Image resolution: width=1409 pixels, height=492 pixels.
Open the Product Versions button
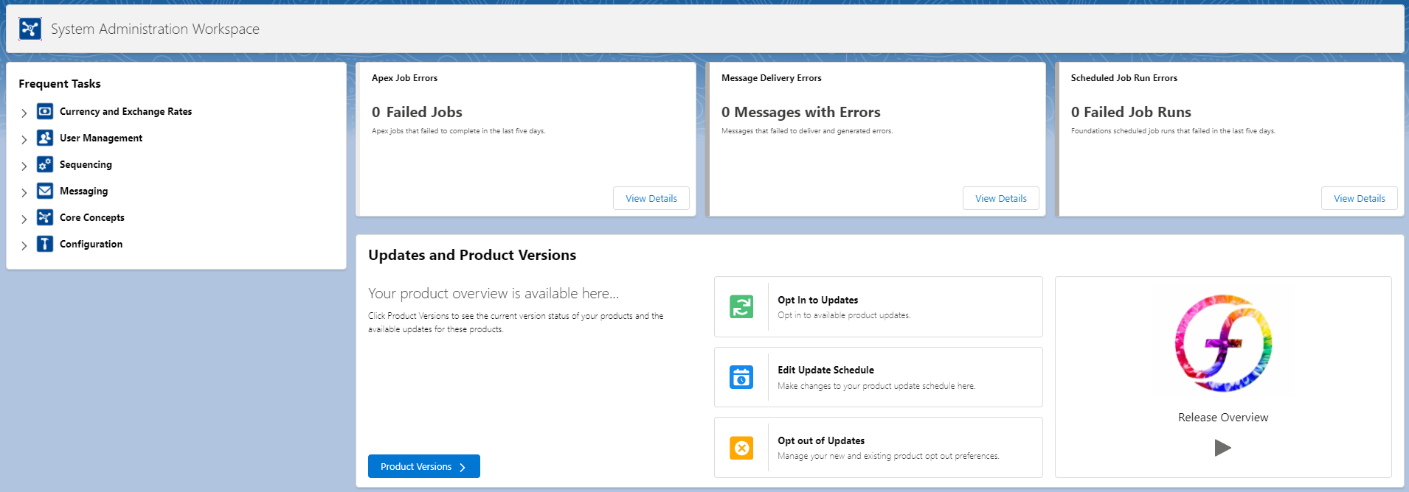(423, 466)
